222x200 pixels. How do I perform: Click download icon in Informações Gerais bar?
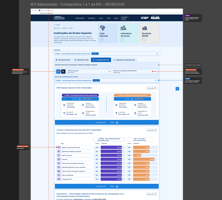(117, 122)
